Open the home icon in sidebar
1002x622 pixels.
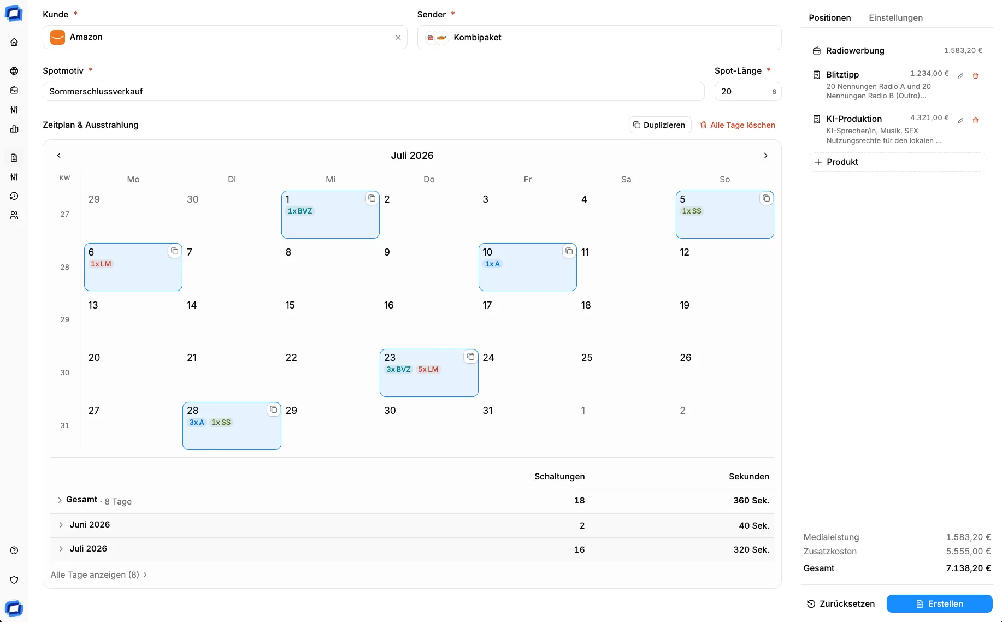(14, 43)
